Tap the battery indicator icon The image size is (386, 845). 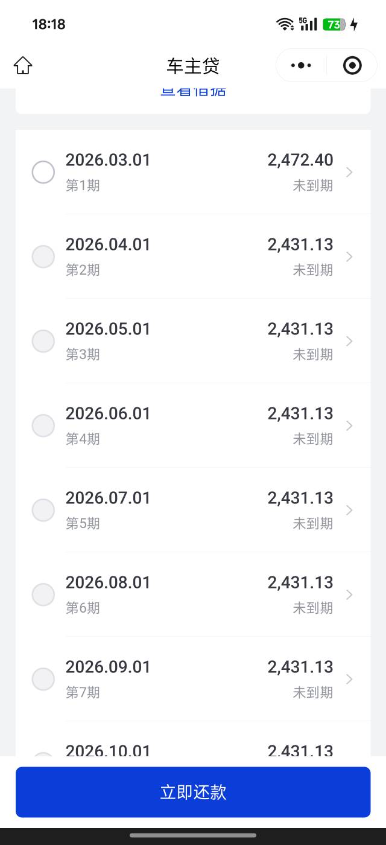coord(334,24)
